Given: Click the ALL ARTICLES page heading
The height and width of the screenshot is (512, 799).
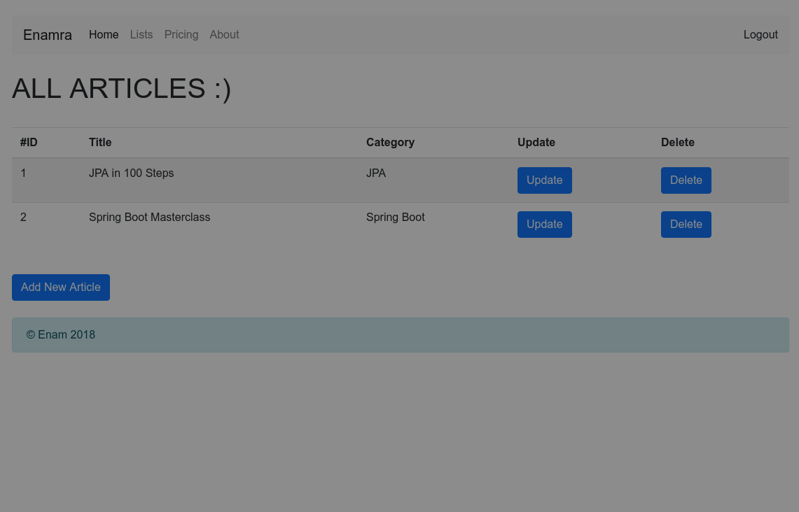Looking at the screenshot, I should 121,89.
